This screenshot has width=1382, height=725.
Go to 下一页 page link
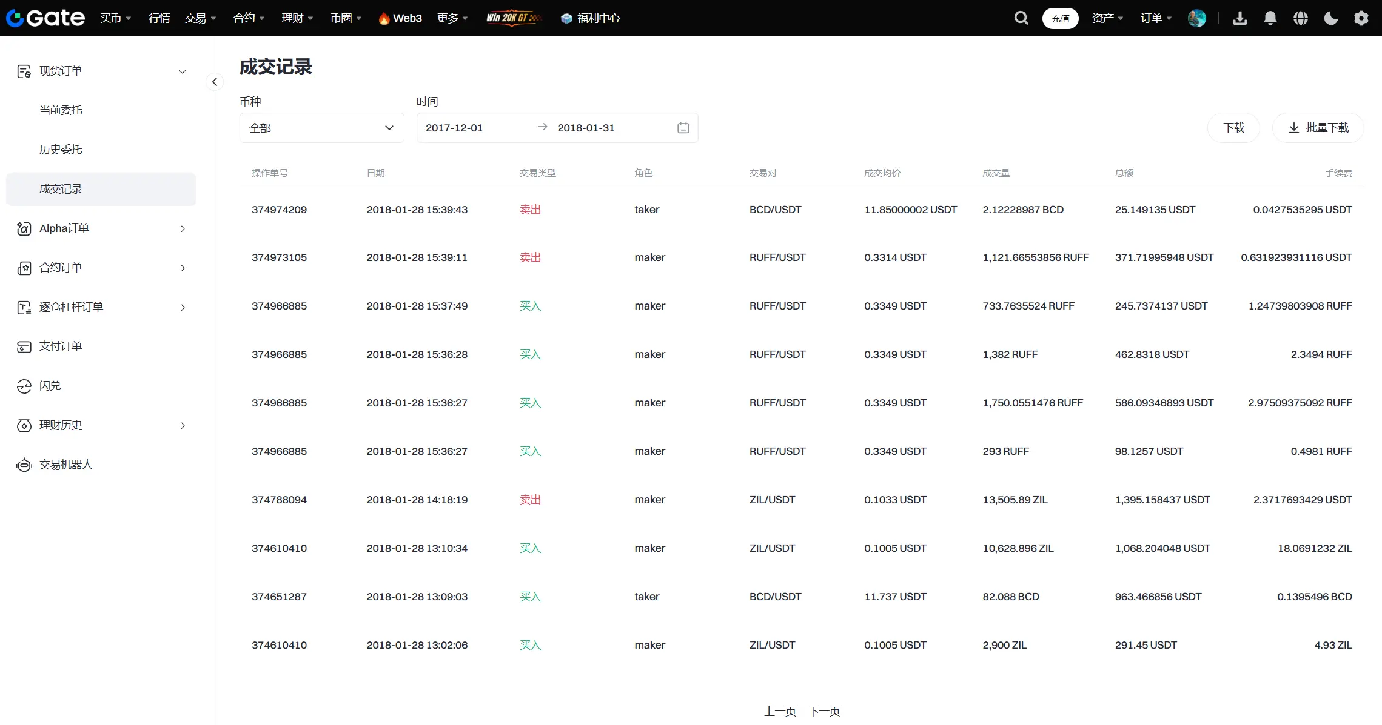[823, 711]
